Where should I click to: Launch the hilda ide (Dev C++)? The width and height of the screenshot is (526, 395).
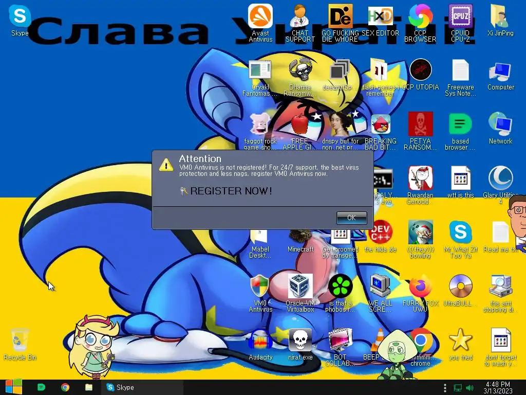click(381, 237)
